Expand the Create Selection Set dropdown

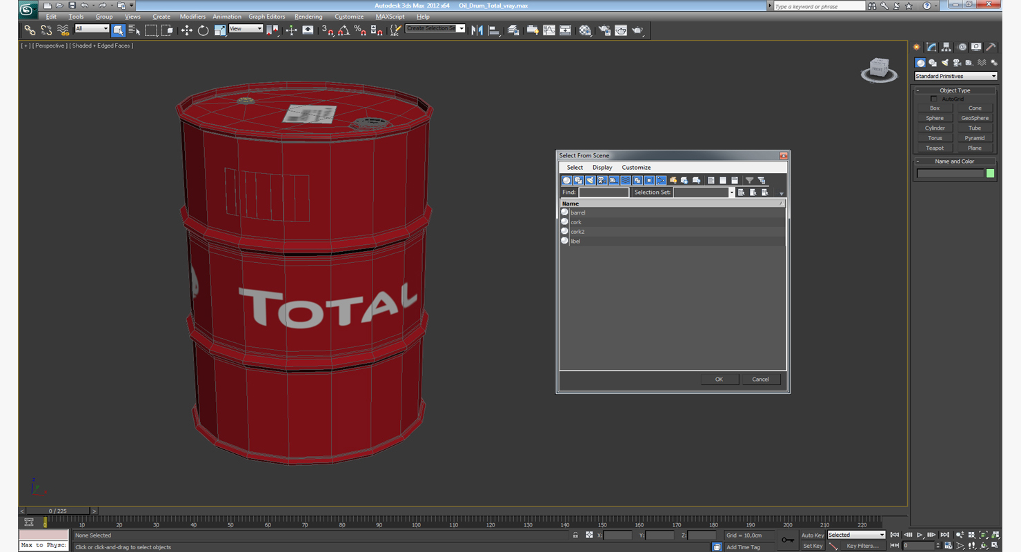tap(461, 29)
